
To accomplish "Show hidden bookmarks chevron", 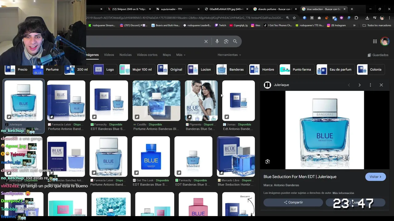I will coord(354,25).
